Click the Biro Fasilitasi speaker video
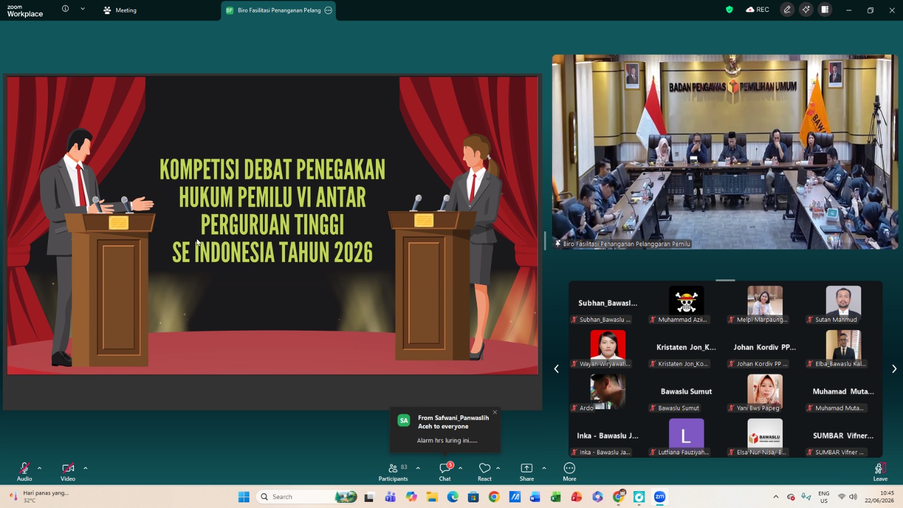 [725, 152]
